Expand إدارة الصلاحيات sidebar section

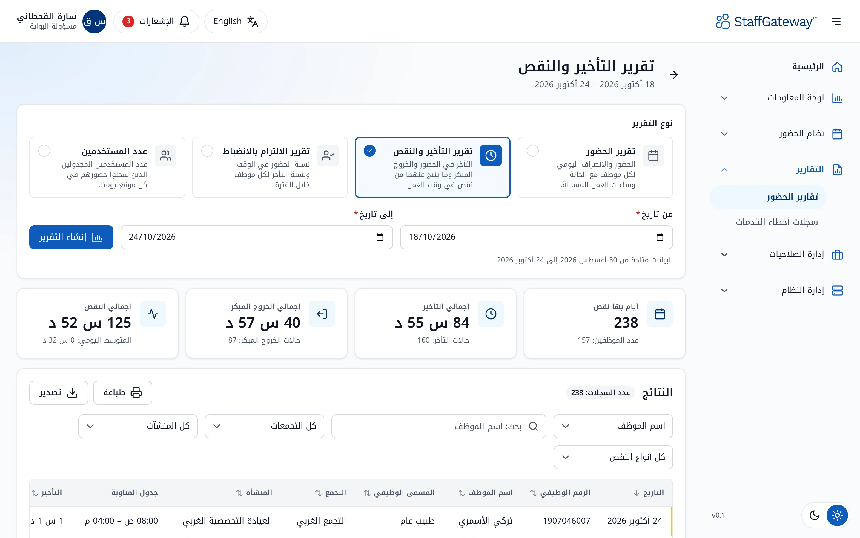(x=724, y=255)
